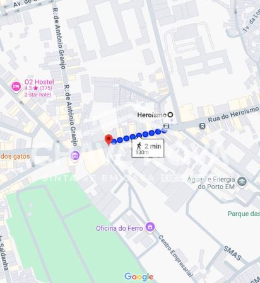Open the 2 min walking time info box
This screenshot has width=260, height=283.
pyautogui.click(x=148, y=148)
